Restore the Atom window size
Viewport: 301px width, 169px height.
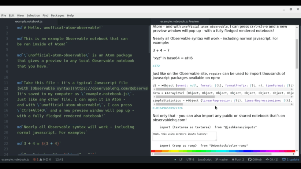(291, 9)
